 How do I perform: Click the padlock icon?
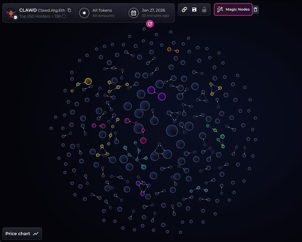tap(204, 9)
